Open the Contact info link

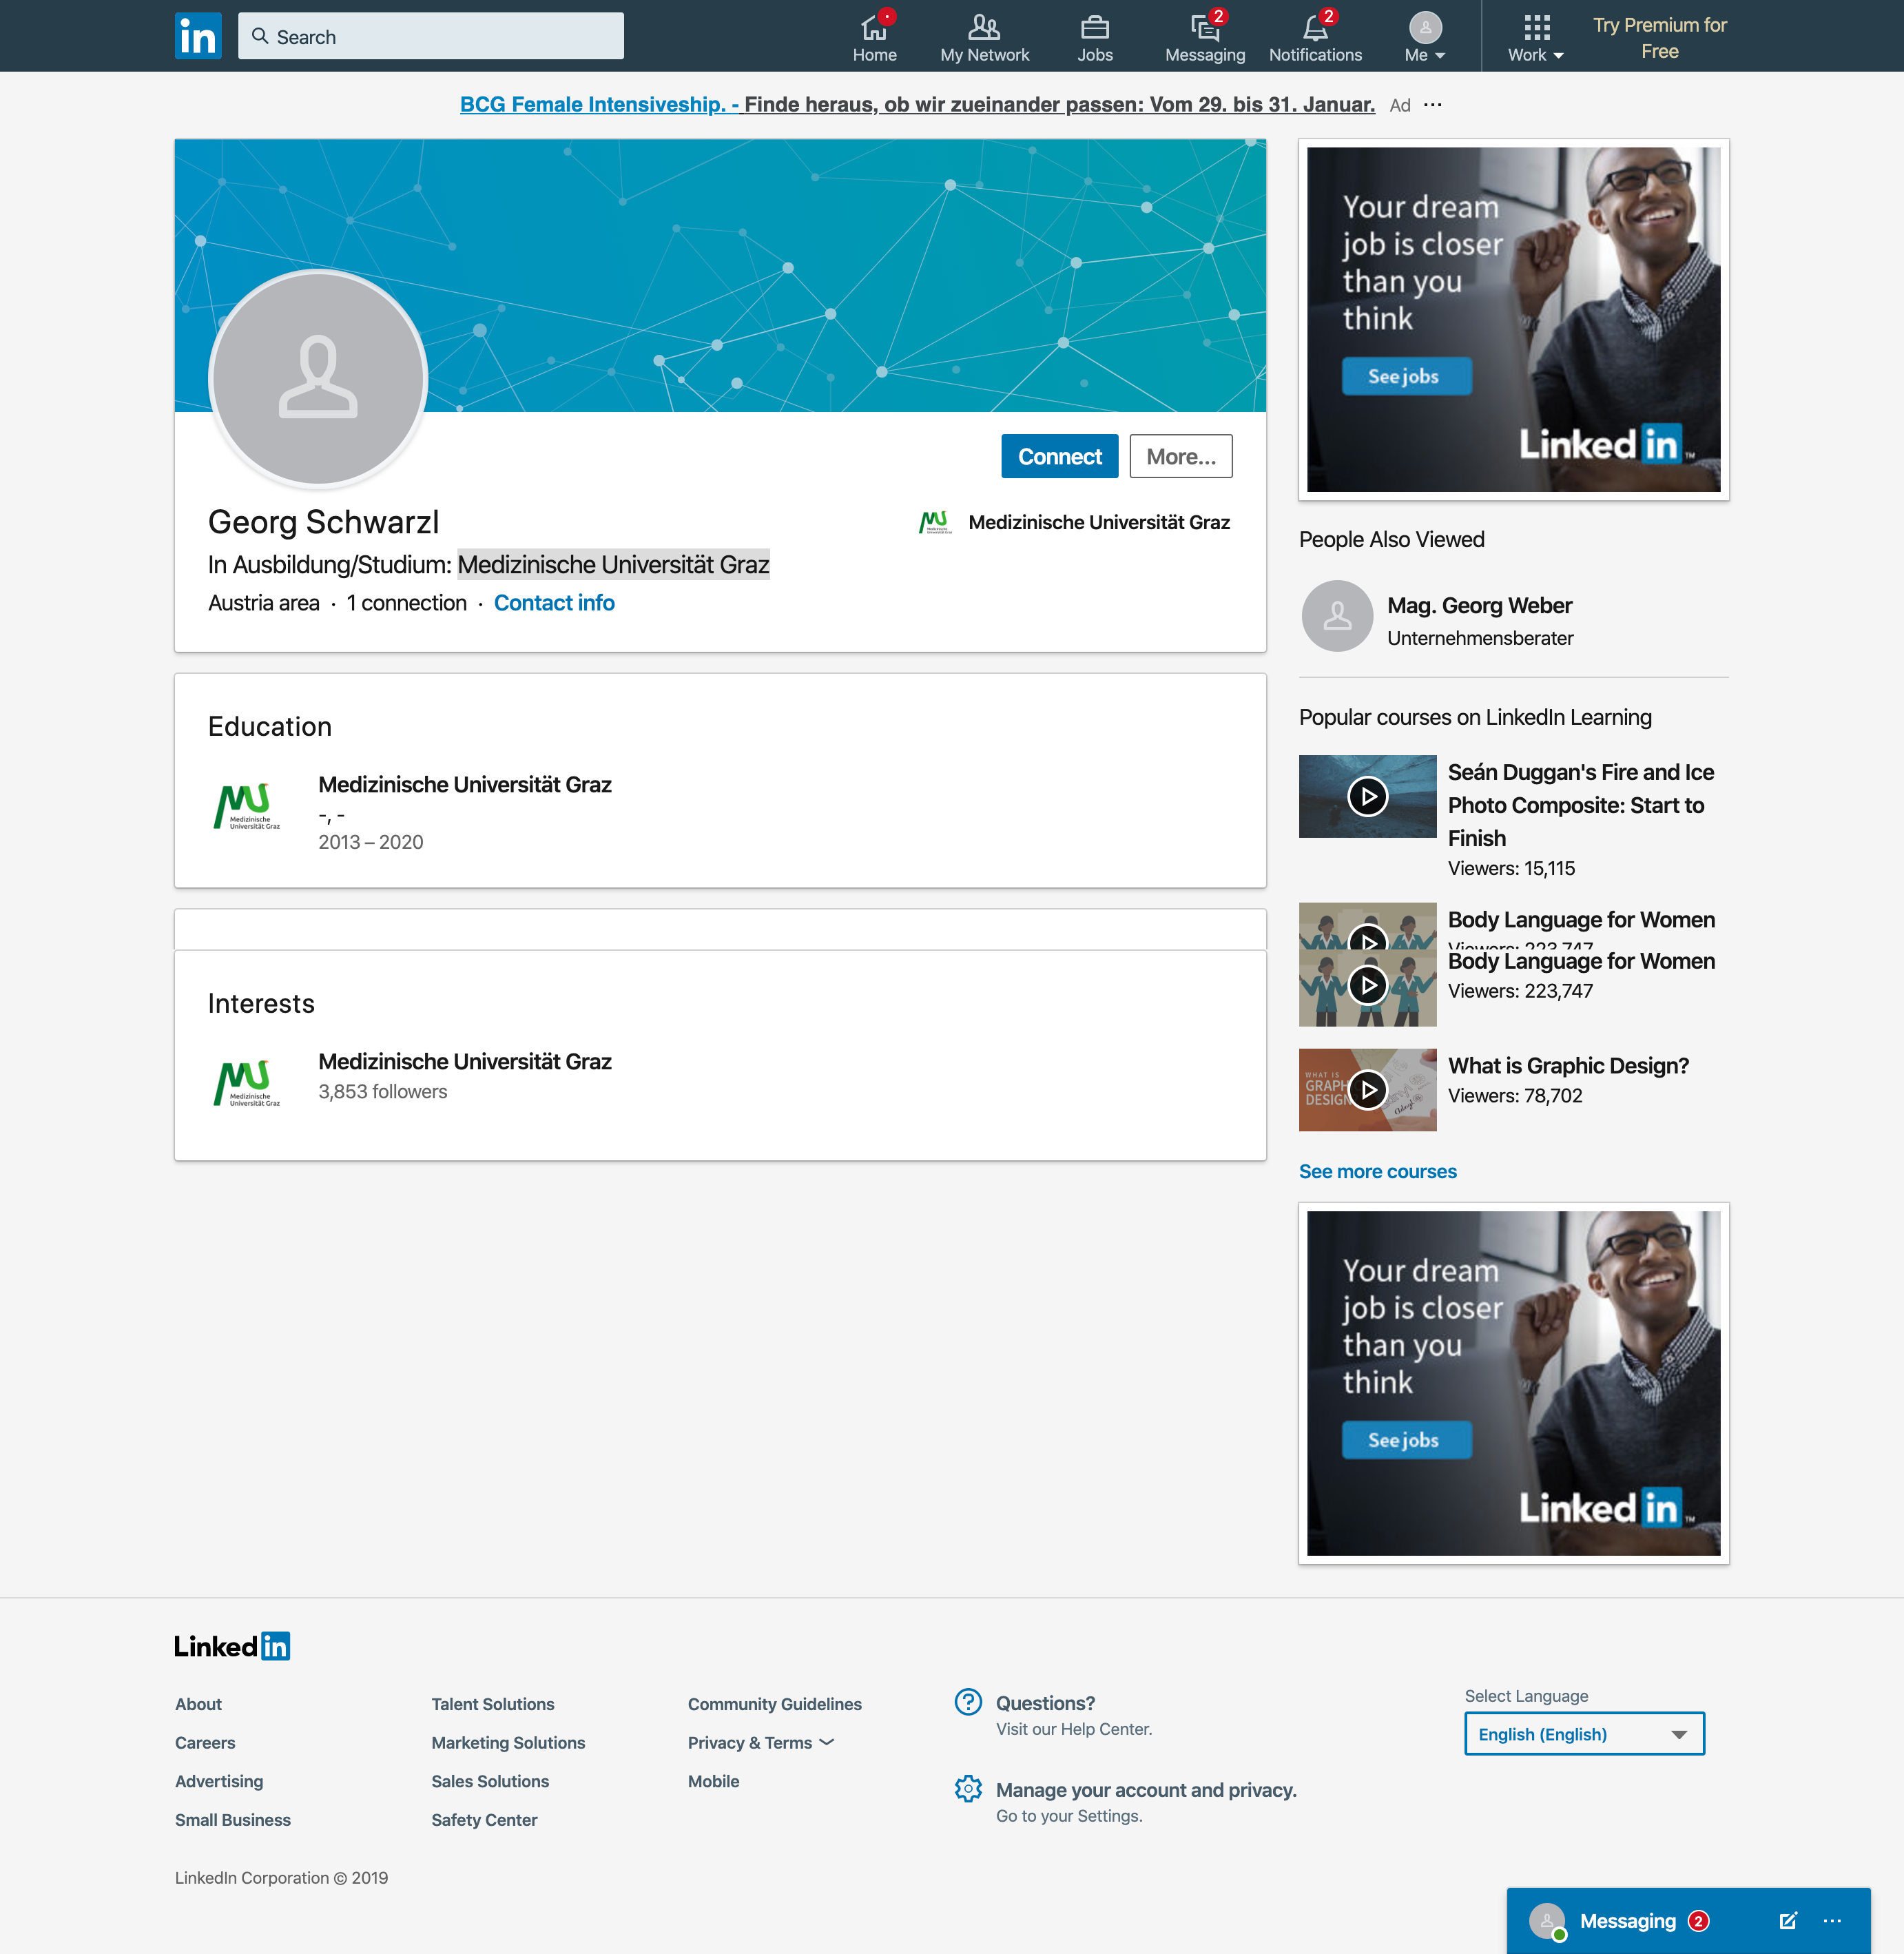click(x=554, y=603)
